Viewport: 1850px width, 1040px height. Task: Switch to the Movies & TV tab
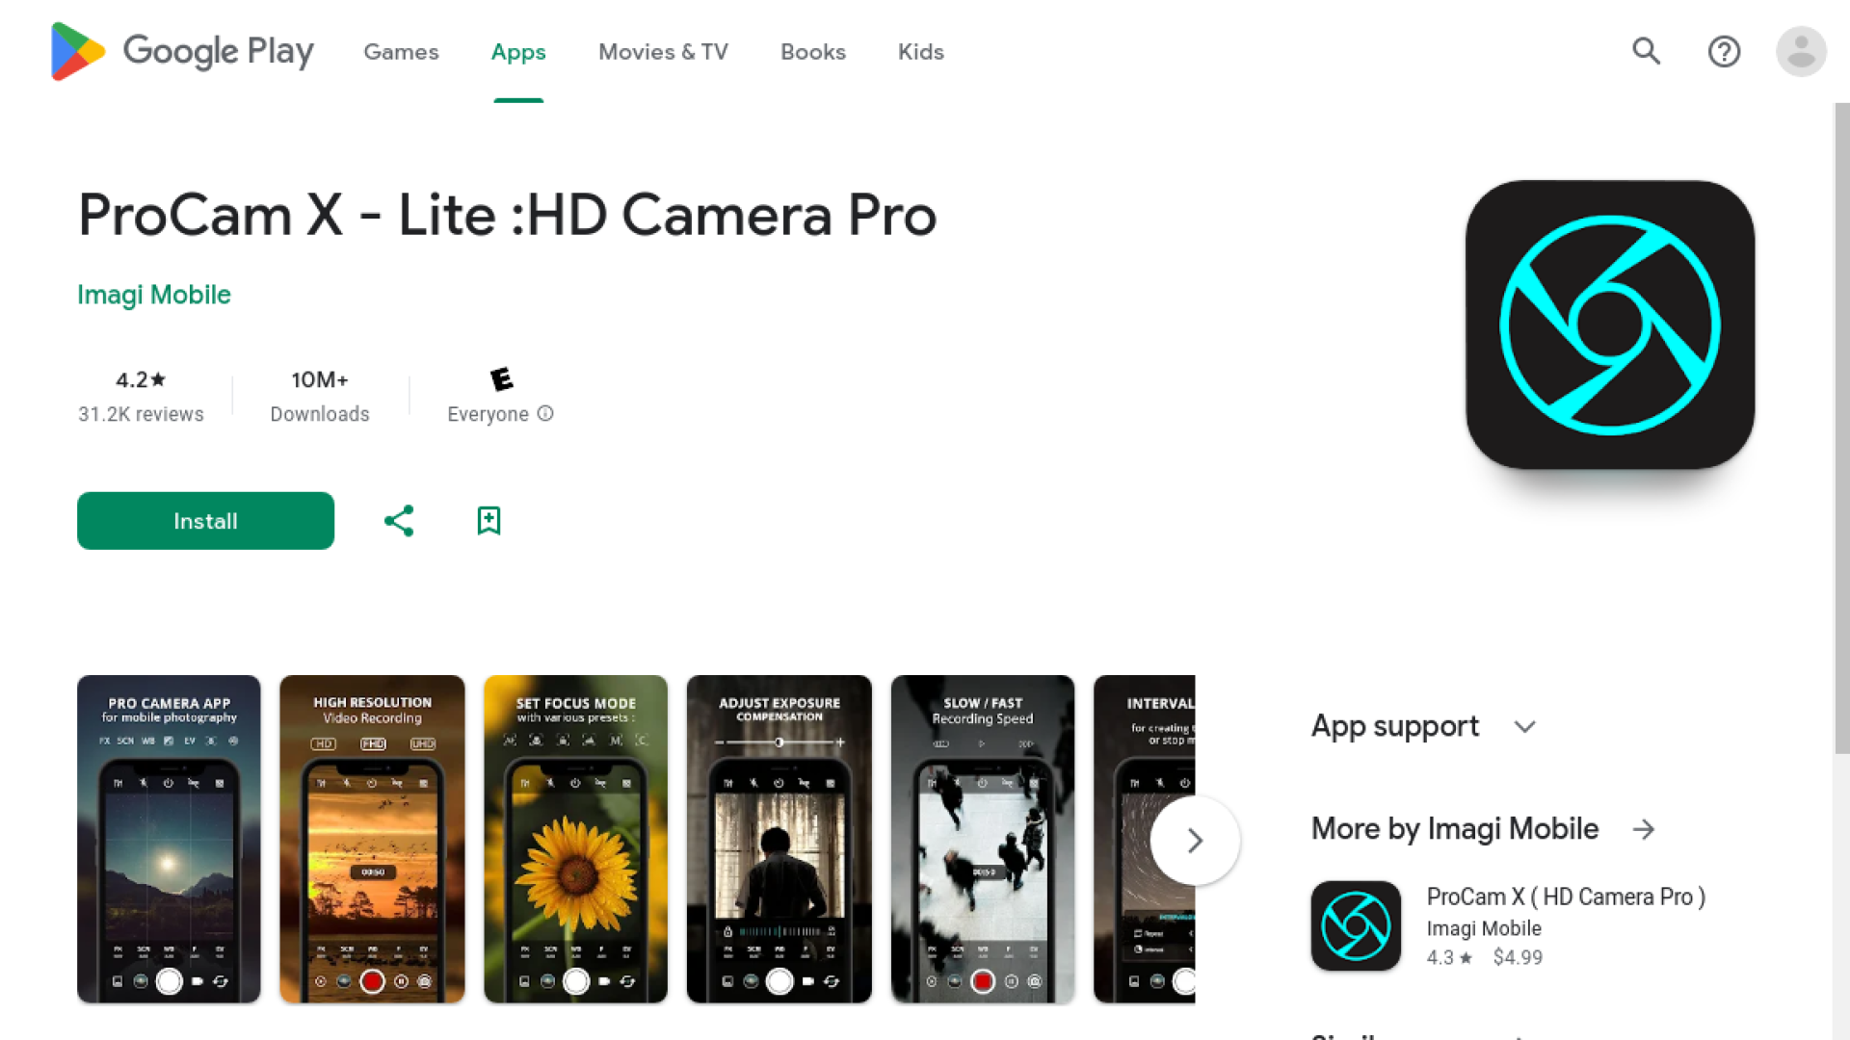(663, 52)
